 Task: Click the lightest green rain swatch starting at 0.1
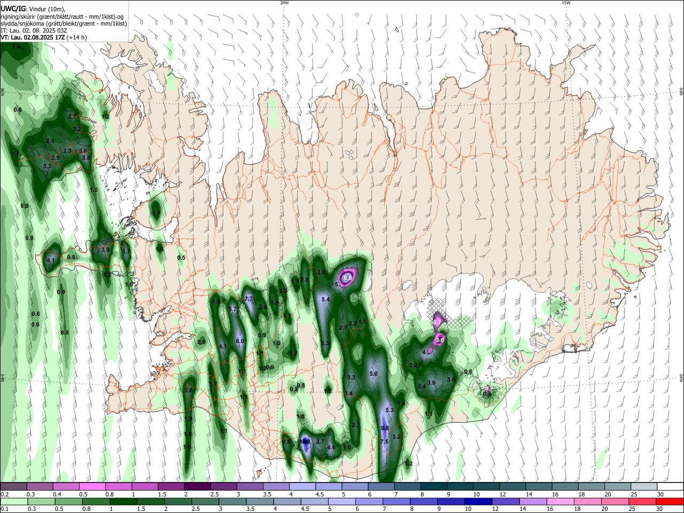(13, 502)
